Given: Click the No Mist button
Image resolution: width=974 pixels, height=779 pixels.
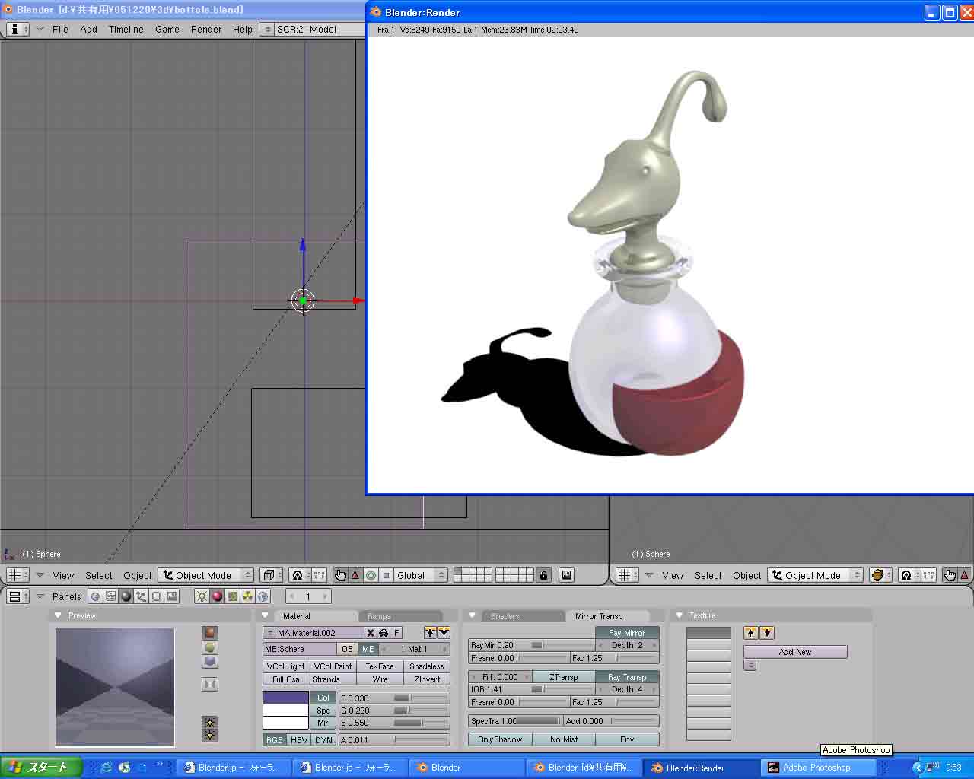Looking at the screenshot, I should point(563,739).
